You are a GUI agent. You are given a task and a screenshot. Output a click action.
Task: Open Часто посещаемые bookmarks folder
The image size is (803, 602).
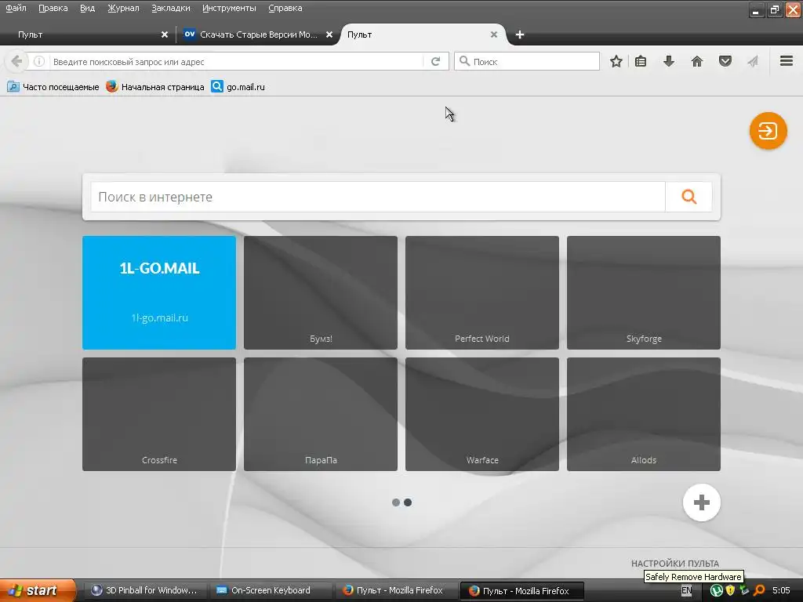tap(53, 87)
